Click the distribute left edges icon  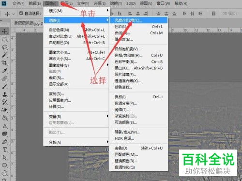(184, 14)
